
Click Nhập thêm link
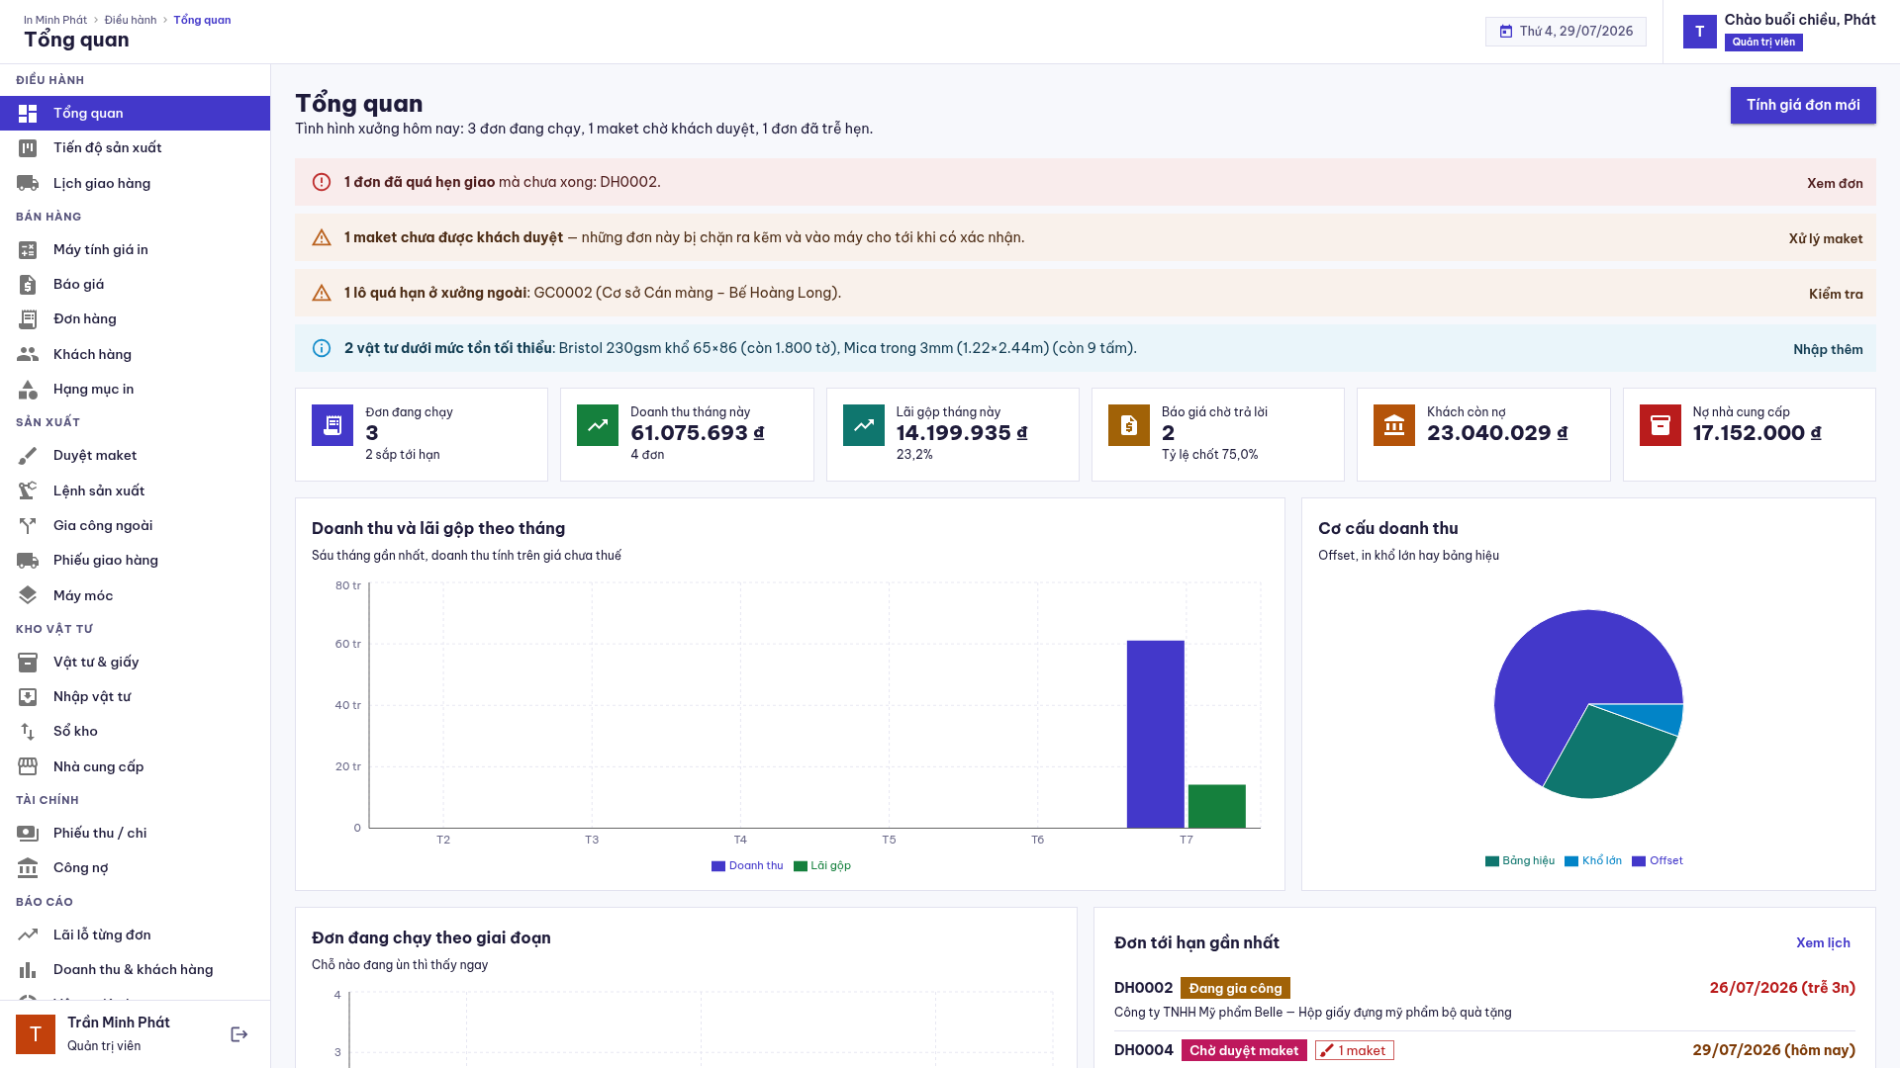click(1828, 349)
